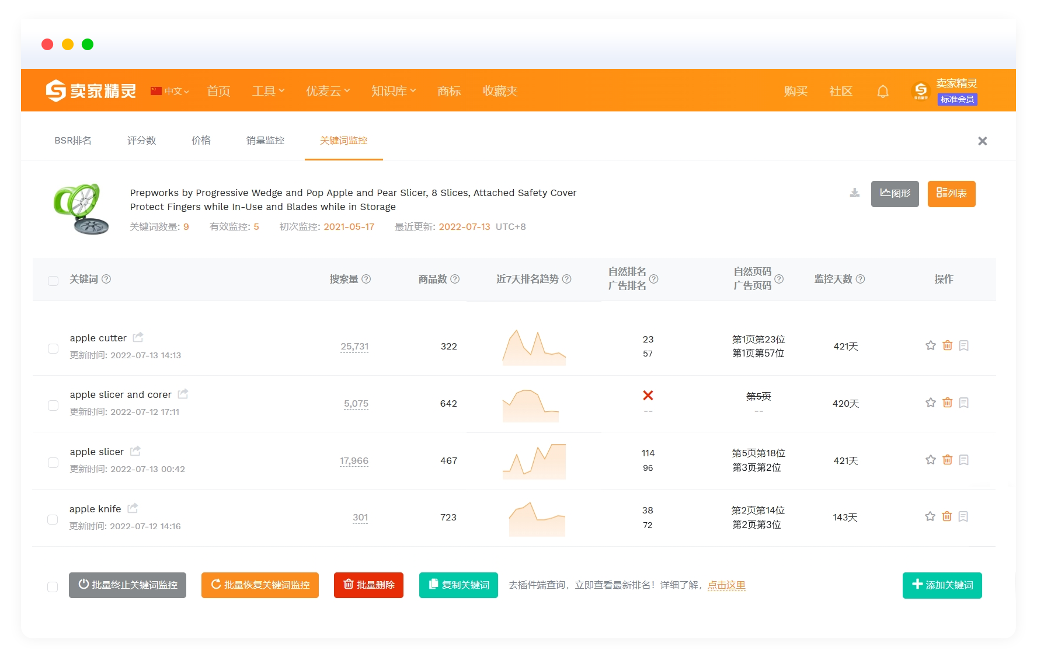Toggle the bottom bulk-action checkbox
Viewport: 1037px width, 671px height.
tap(53, 587)
